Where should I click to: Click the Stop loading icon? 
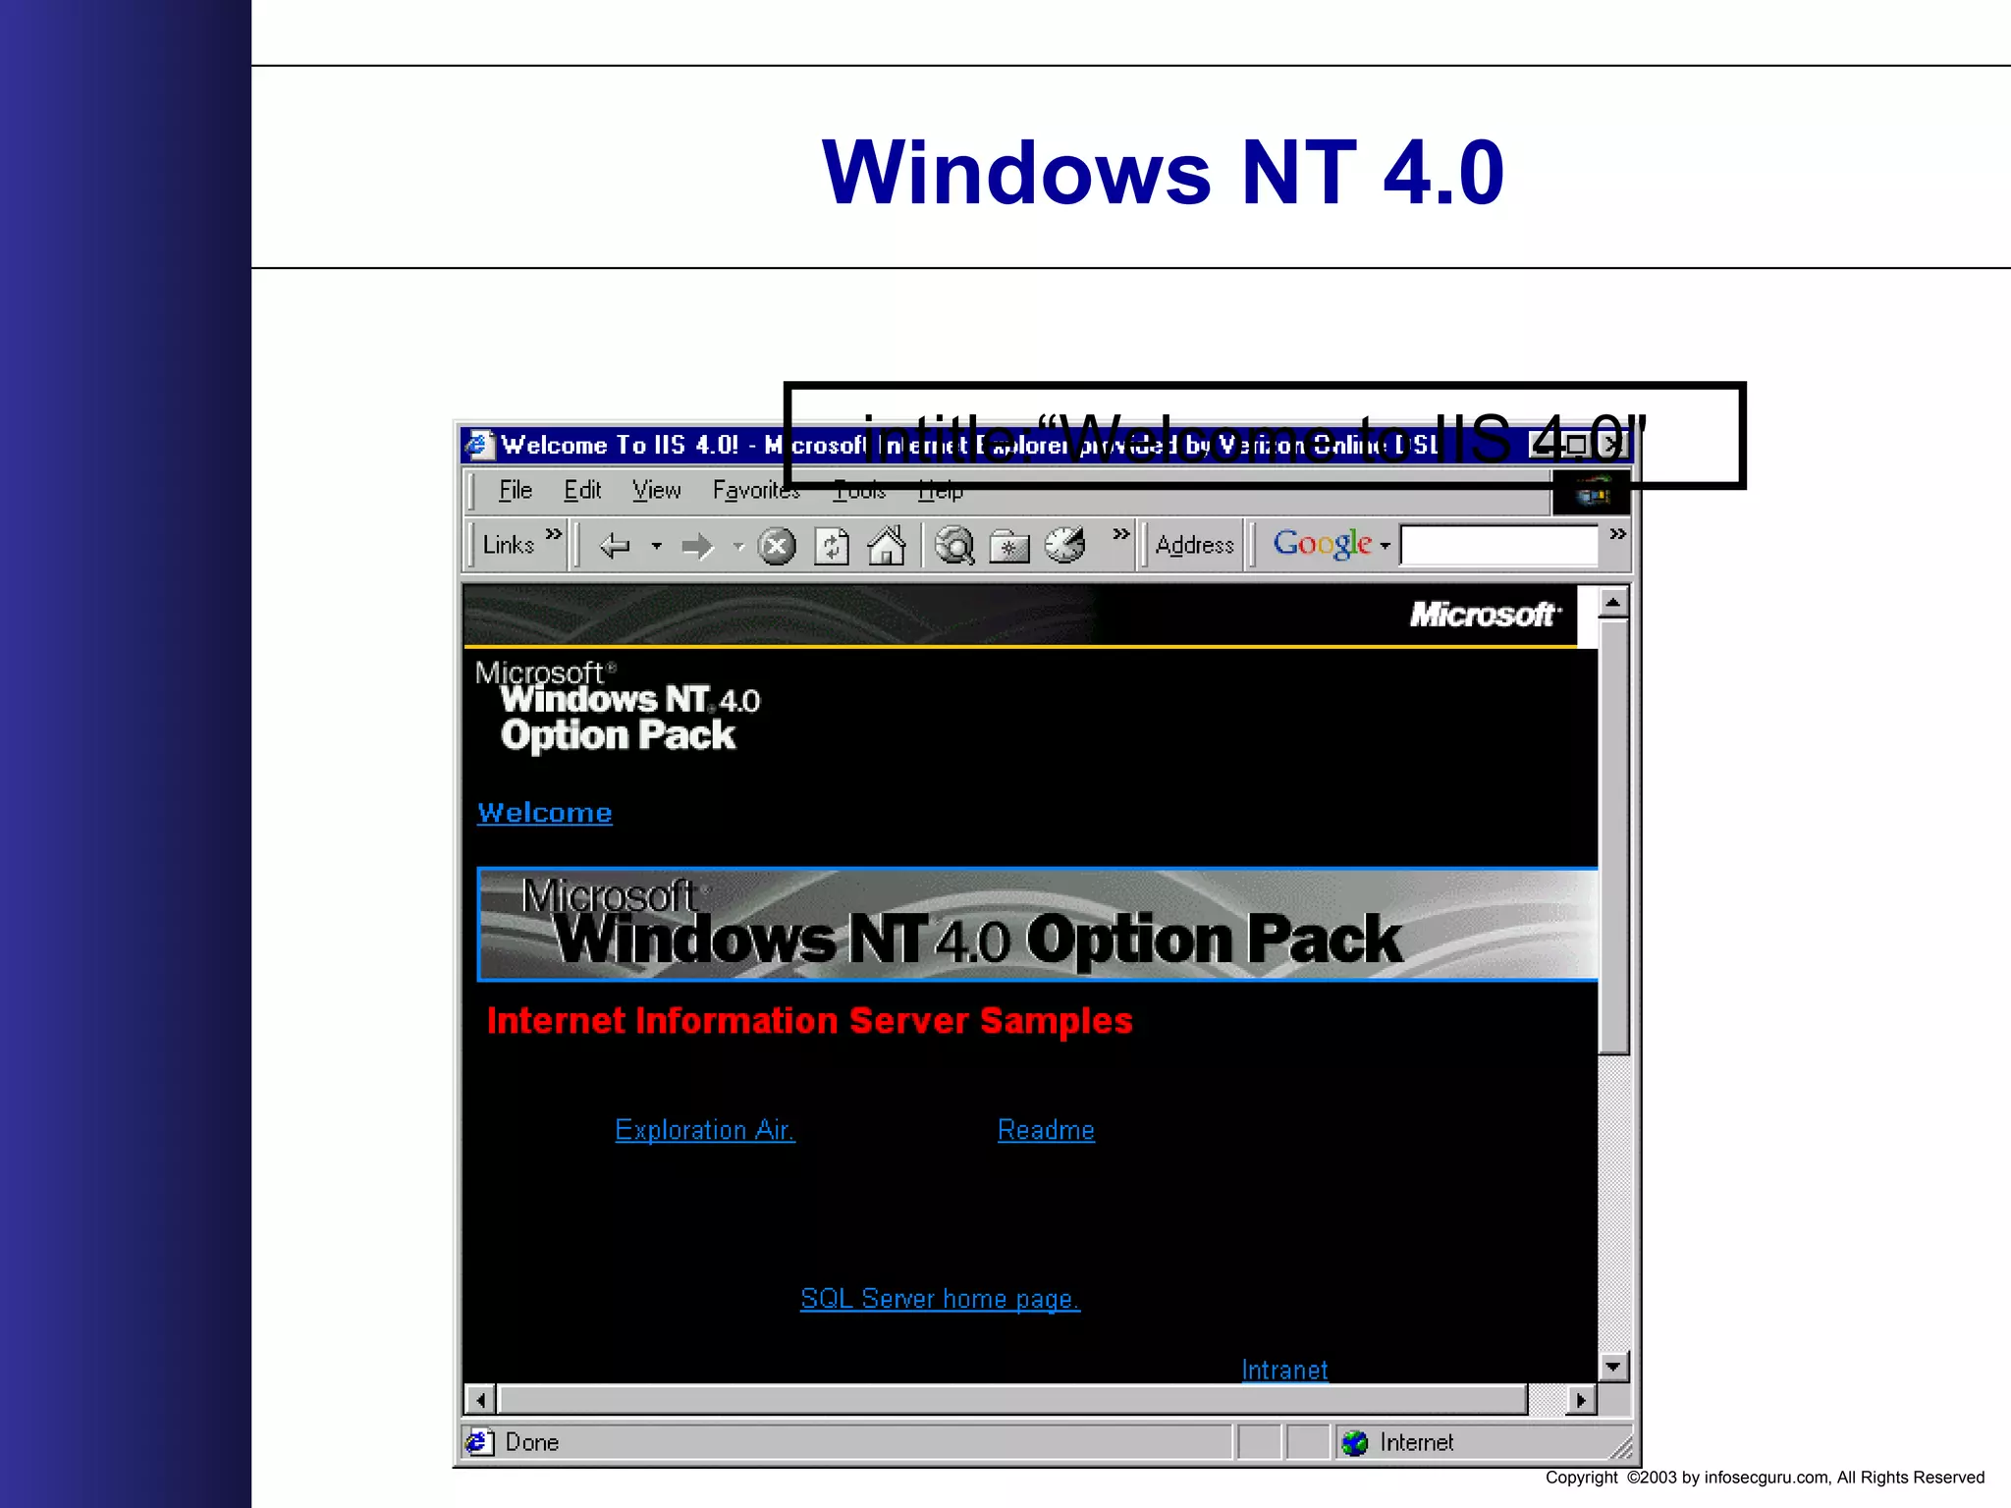point(777,546)
